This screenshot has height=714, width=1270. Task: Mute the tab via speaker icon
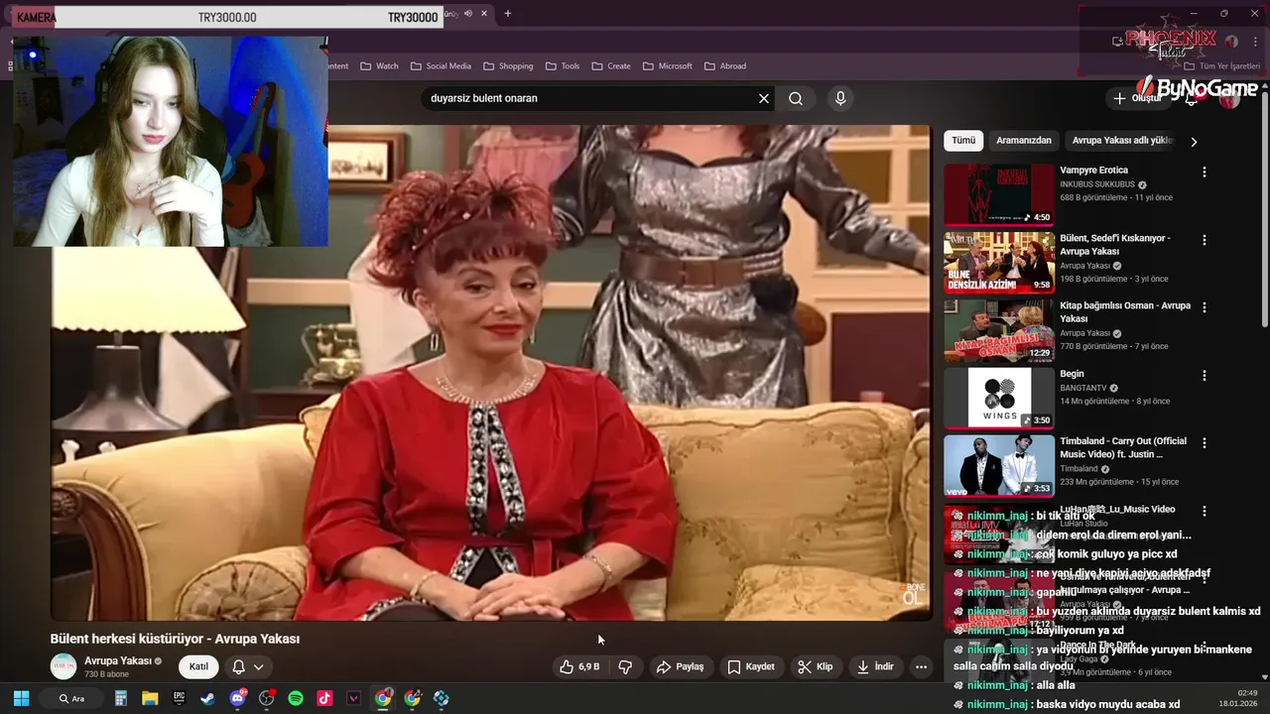tap(468, 14)
